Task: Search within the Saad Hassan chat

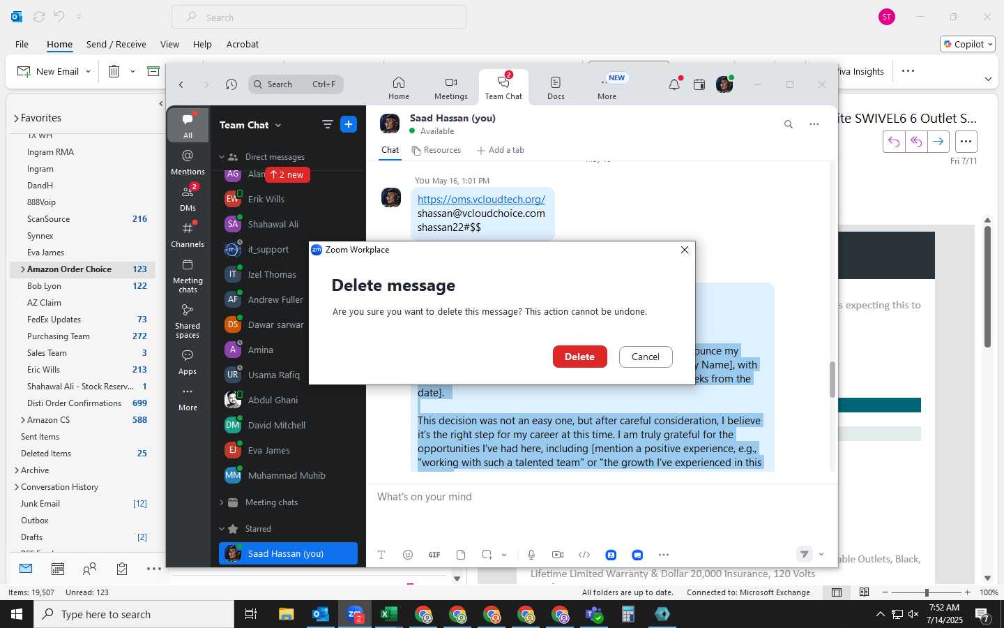Action: (789, 124)
